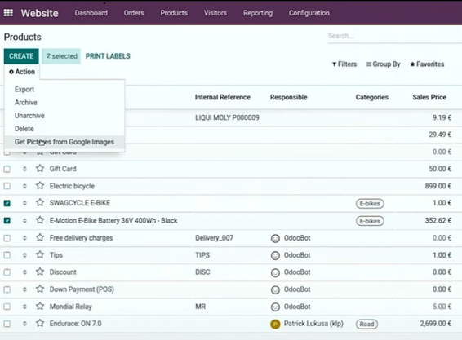Click Patrick Lukusa avatar icon
462x340 pixels.
[275, 325]
